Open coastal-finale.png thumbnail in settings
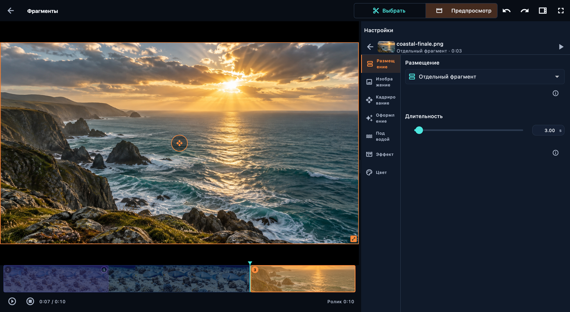 tap(386, 47)
